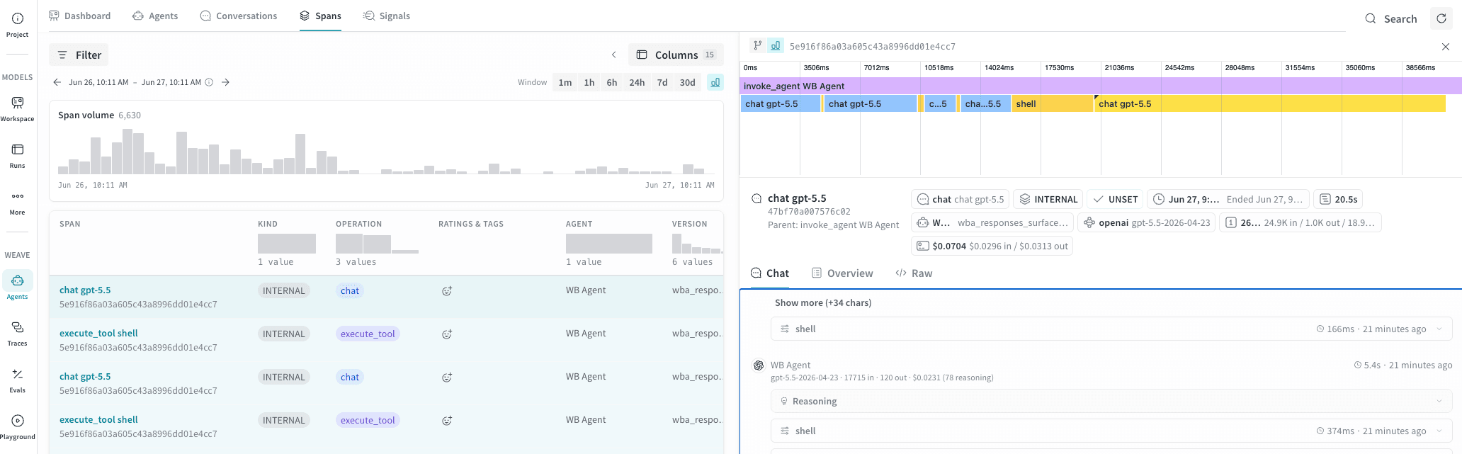The image size is (1462, 454).
Task: Set window to 1h
Action: pos(589,82)
